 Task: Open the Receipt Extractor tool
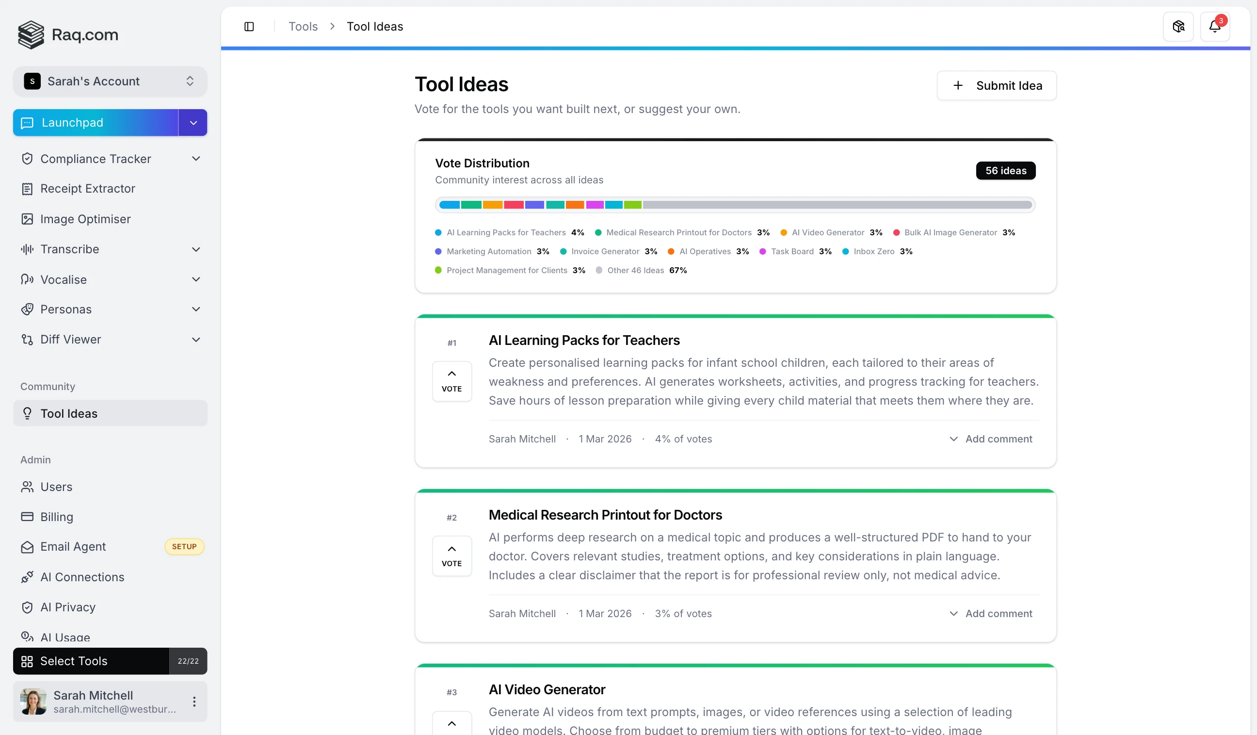click(88, 189)
